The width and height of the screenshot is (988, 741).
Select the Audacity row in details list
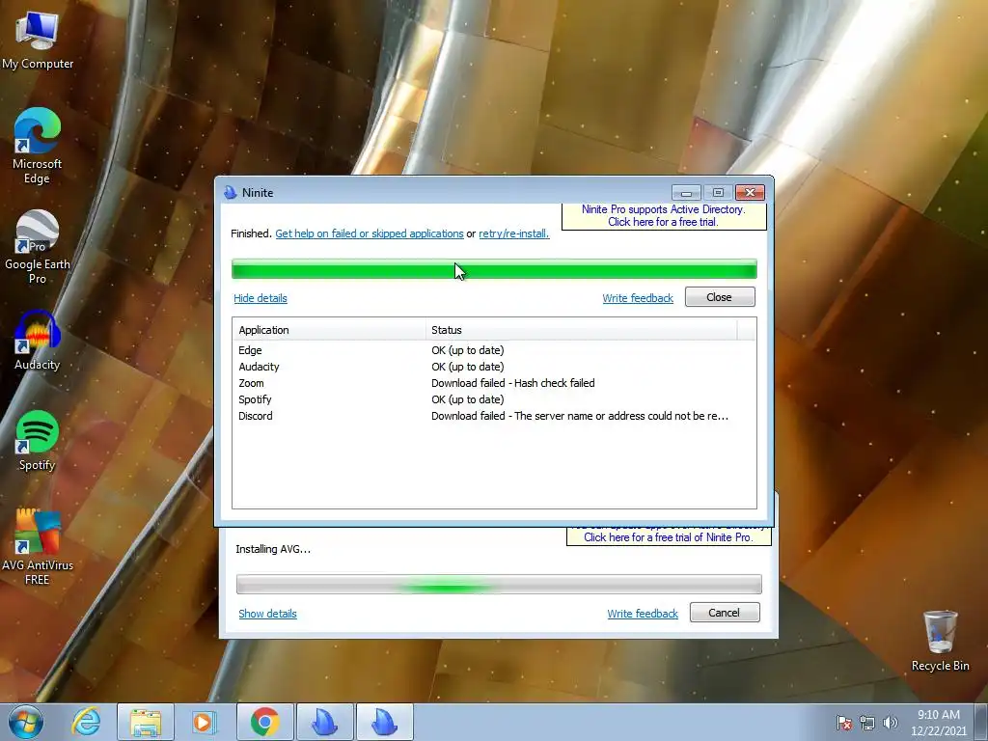493,367
